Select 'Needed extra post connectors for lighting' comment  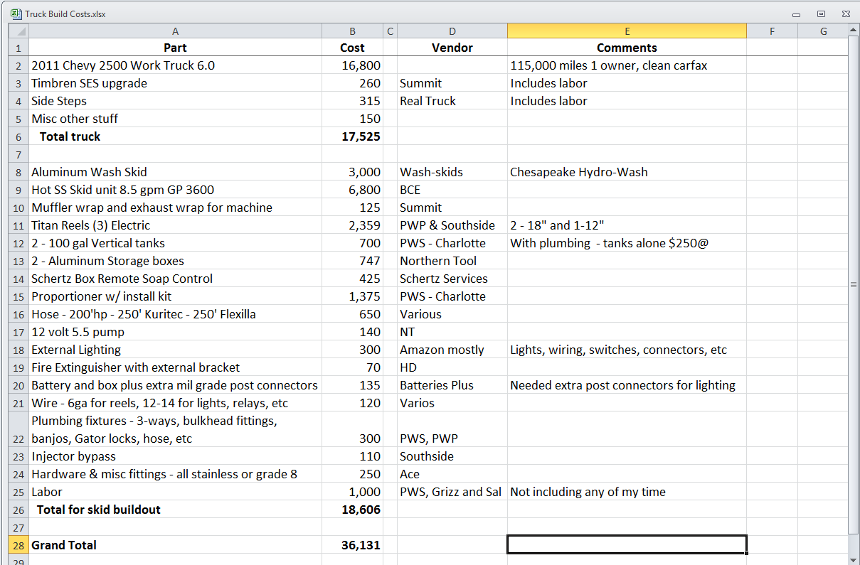click(x=627, y=385)
